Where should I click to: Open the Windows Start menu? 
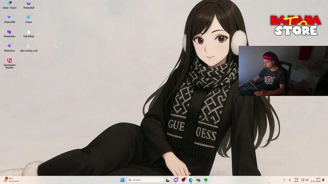coord(122,180)
